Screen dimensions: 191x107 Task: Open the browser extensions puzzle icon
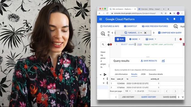click(170, 13)
